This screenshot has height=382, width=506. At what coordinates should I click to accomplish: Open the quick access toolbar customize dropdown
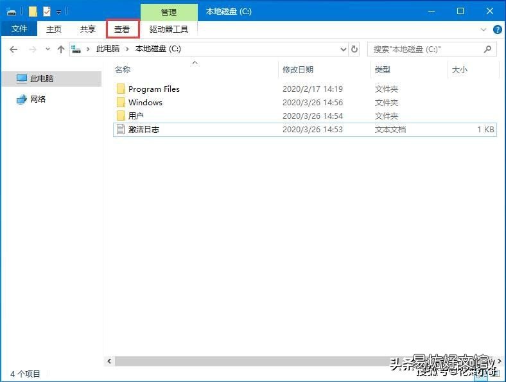pyautogui.click(x=58, y=12)
